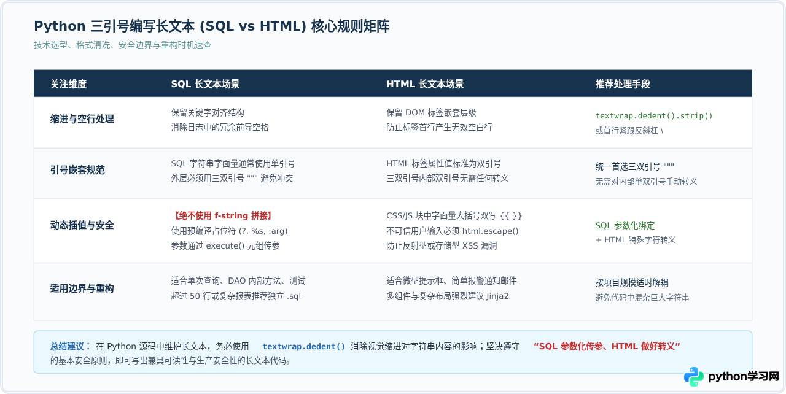Click row label '缩进与空行处理'

click(x=82, y=119)
